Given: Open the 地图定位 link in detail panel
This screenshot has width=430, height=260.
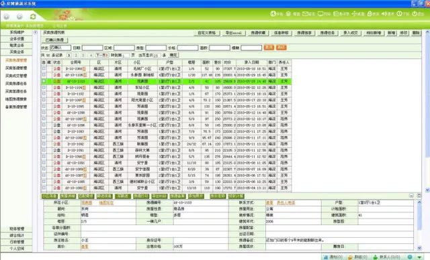Looking at the screenshot, I should (x=106, y=202).
